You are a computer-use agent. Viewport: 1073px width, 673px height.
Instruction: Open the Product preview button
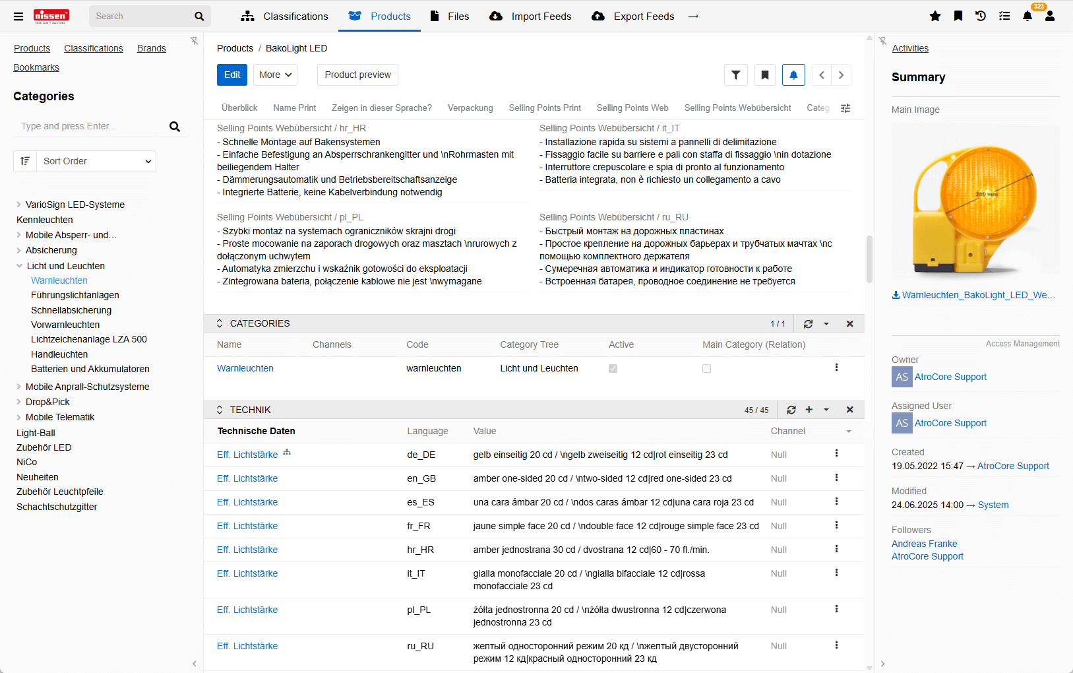click(357, 75)
